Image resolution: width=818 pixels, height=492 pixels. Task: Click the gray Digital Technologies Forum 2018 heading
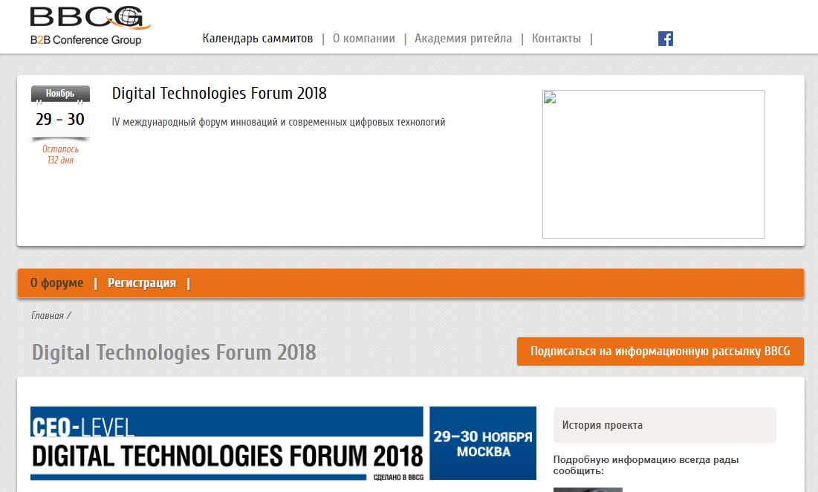[175, 353]
